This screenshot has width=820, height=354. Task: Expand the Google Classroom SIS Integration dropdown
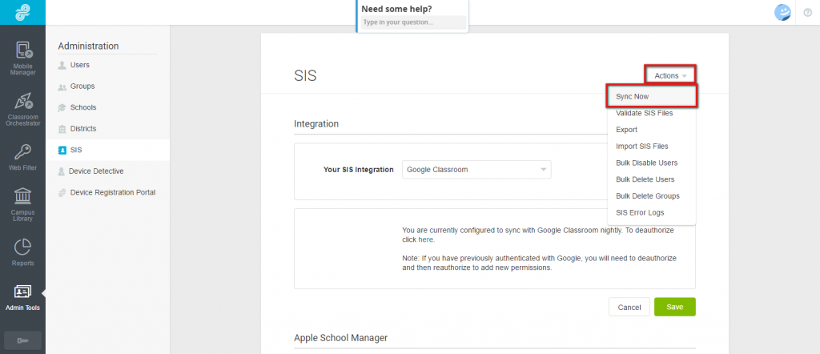point(476,170)
